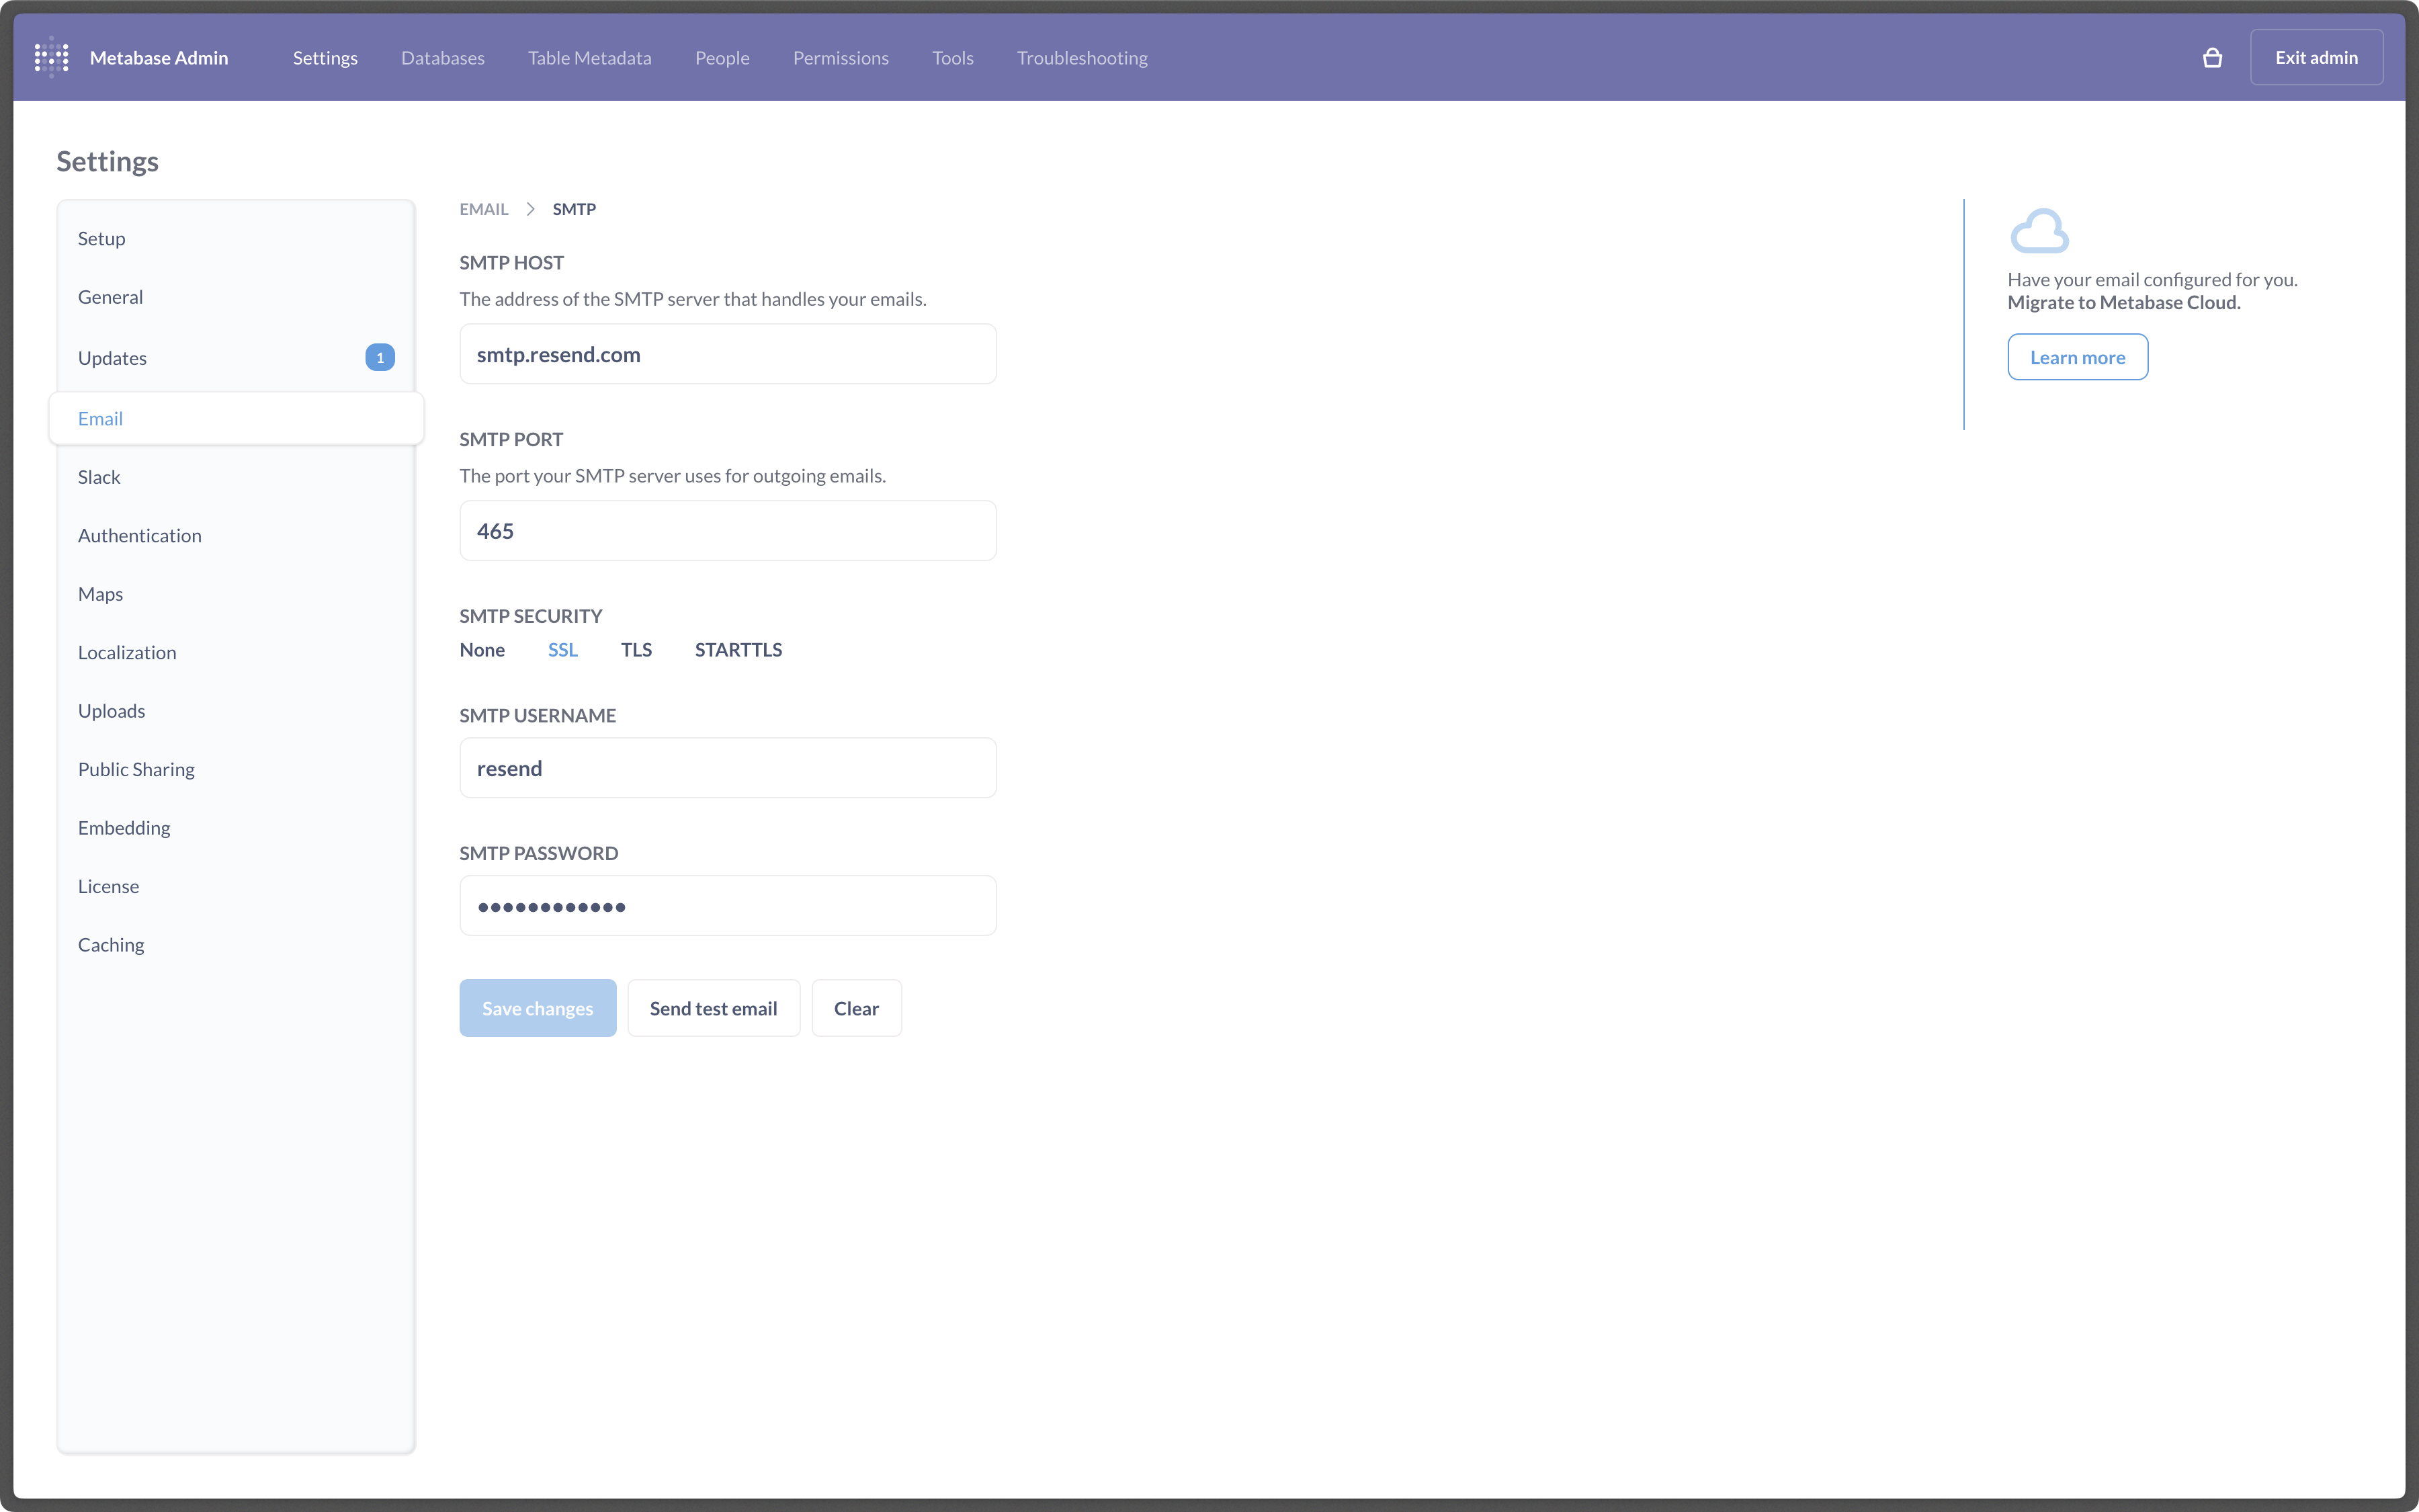
Task: Open the People admin tab
Action: coord(722,58)
